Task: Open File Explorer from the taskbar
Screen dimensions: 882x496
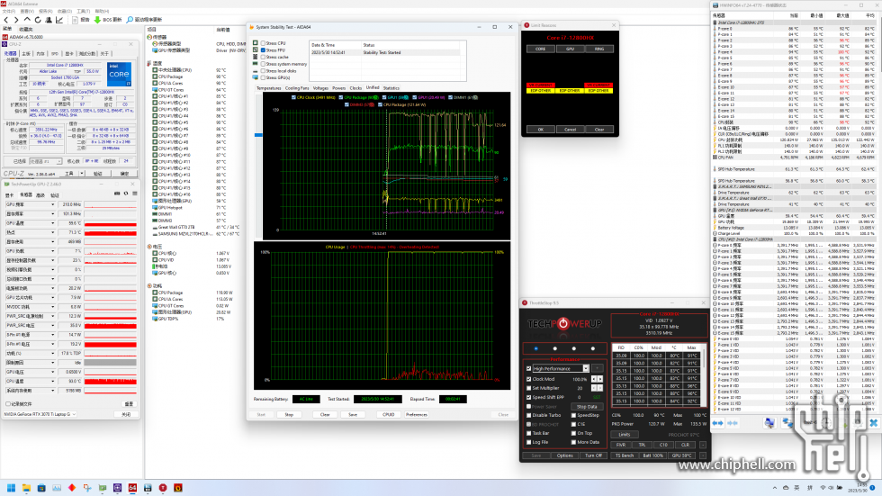Action: coord(26,488)
